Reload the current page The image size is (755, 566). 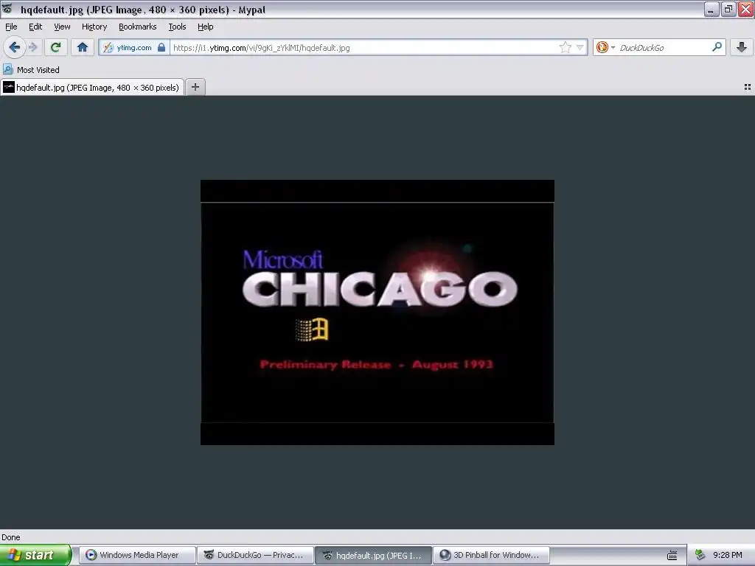55,47
